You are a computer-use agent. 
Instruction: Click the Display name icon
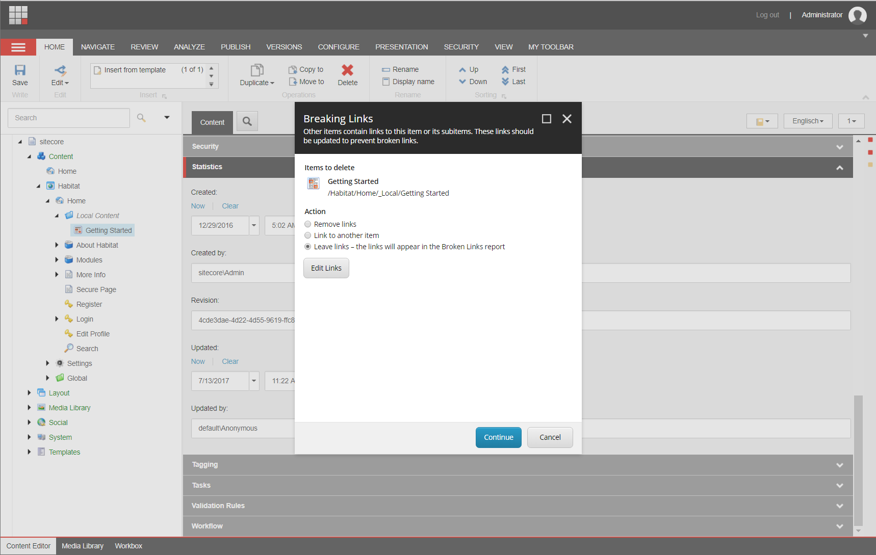click(386, 82)
